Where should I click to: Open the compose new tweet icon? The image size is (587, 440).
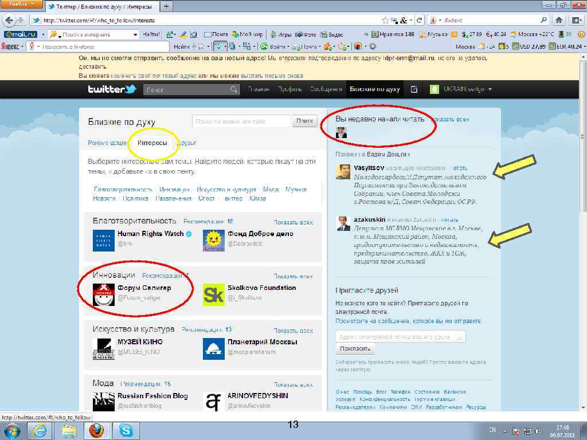(414, 89)
